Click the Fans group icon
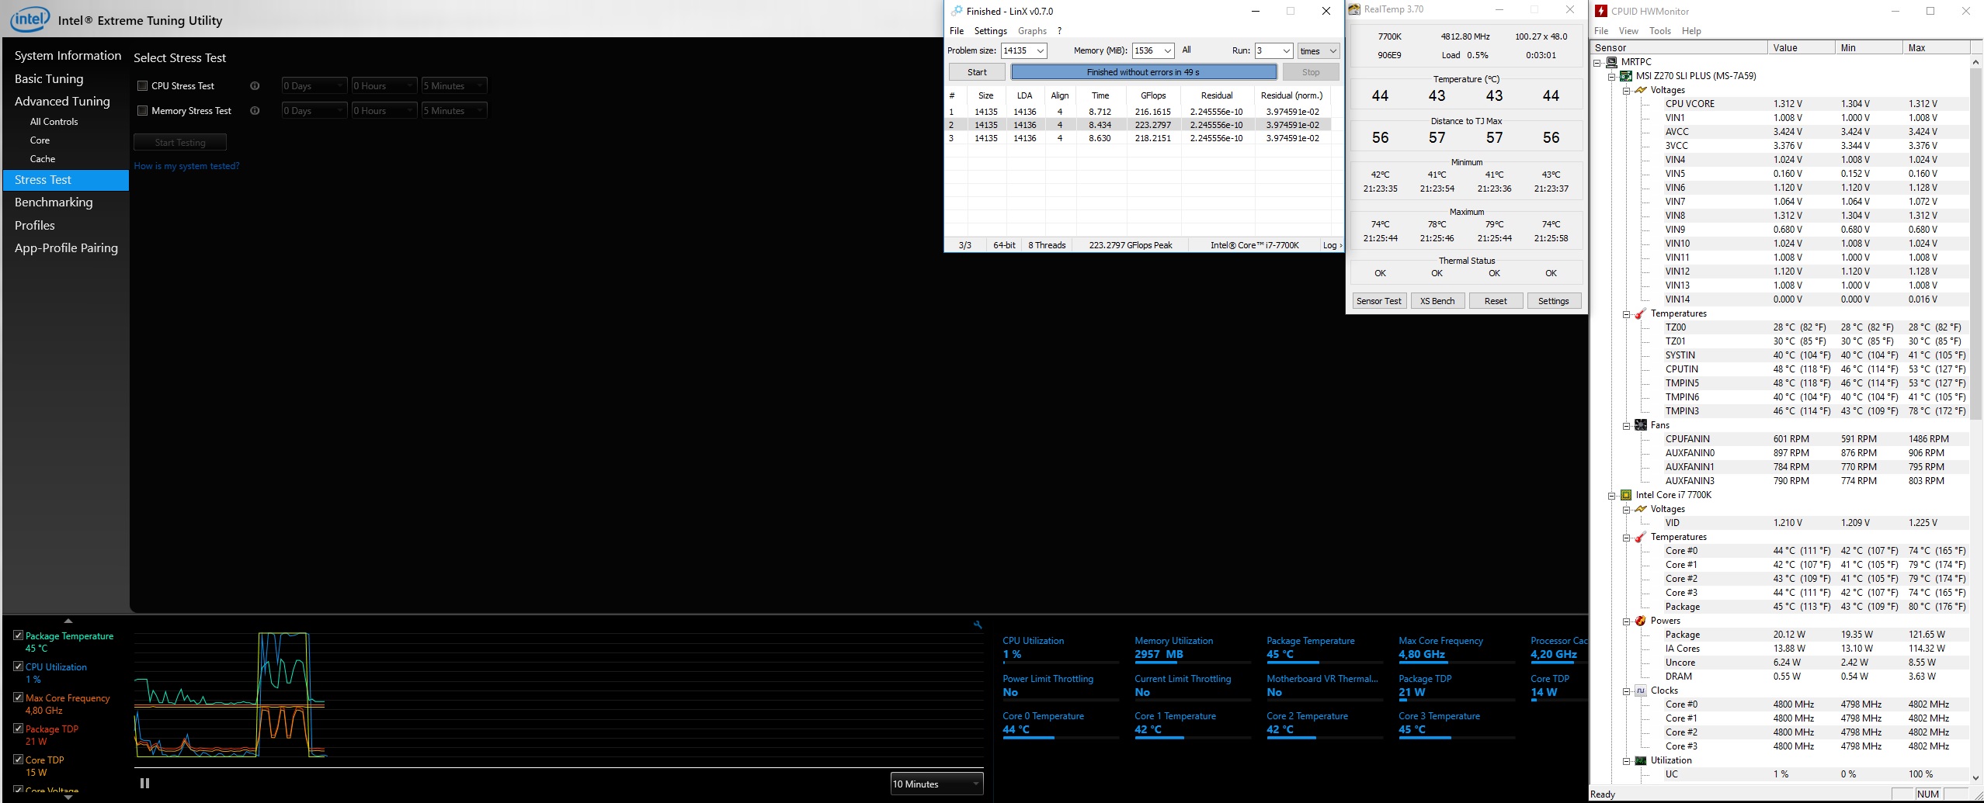1984x803 pixels. [x=1640, y=425]
